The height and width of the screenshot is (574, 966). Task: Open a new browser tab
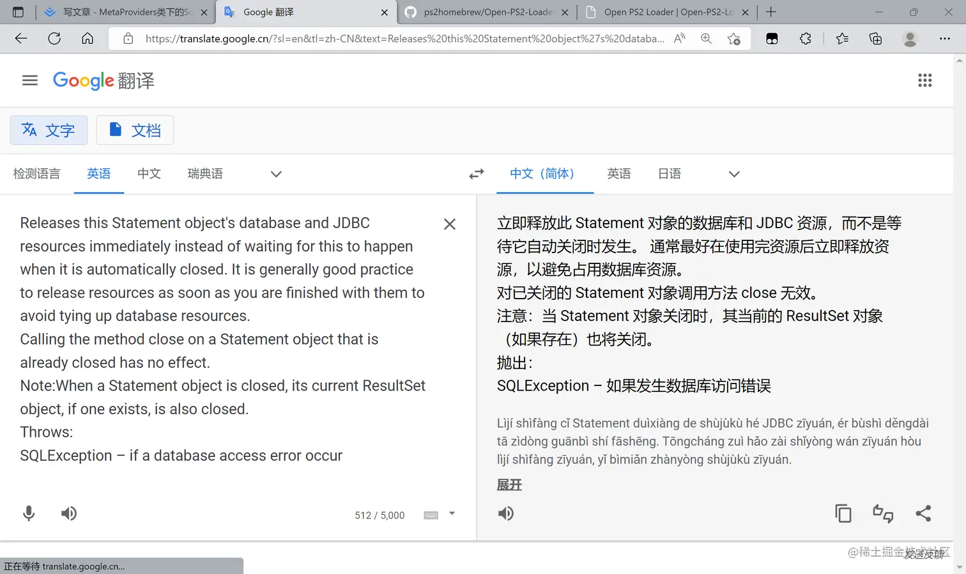pos(771,12)
